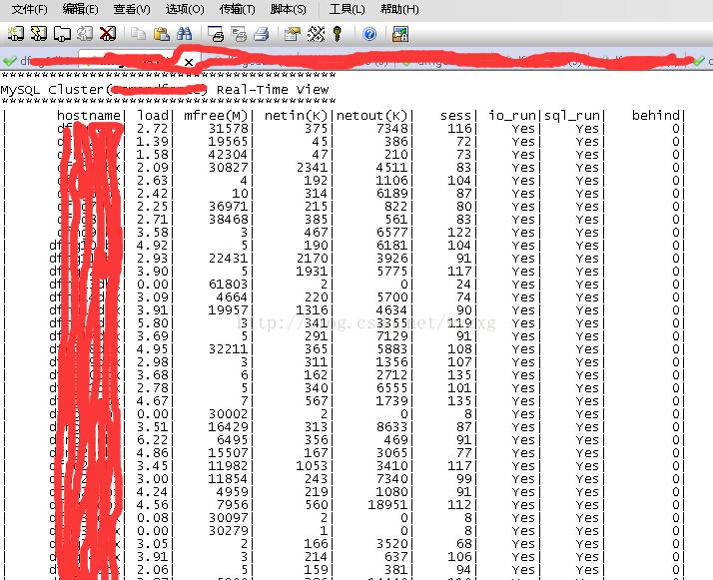
Task: Click mfree value 36971
Action: coord(229,207)
